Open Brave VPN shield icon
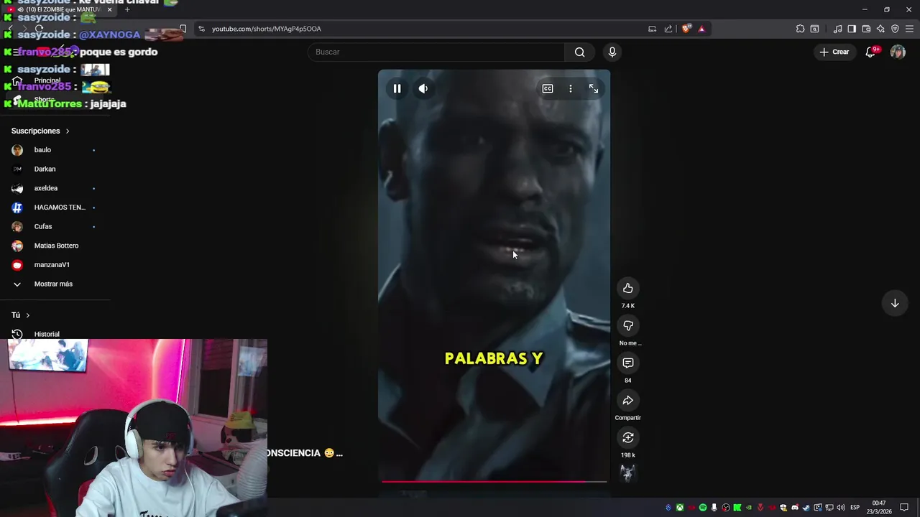The height and width of the screenshot is (517, 920). point(895,29)
